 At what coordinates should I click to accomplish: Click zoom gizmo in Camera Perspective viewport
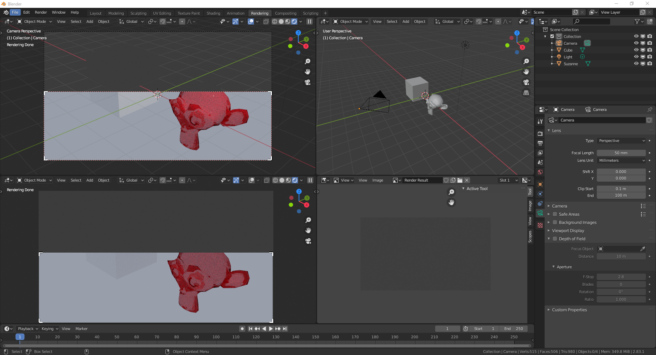(x=307, y=61)
